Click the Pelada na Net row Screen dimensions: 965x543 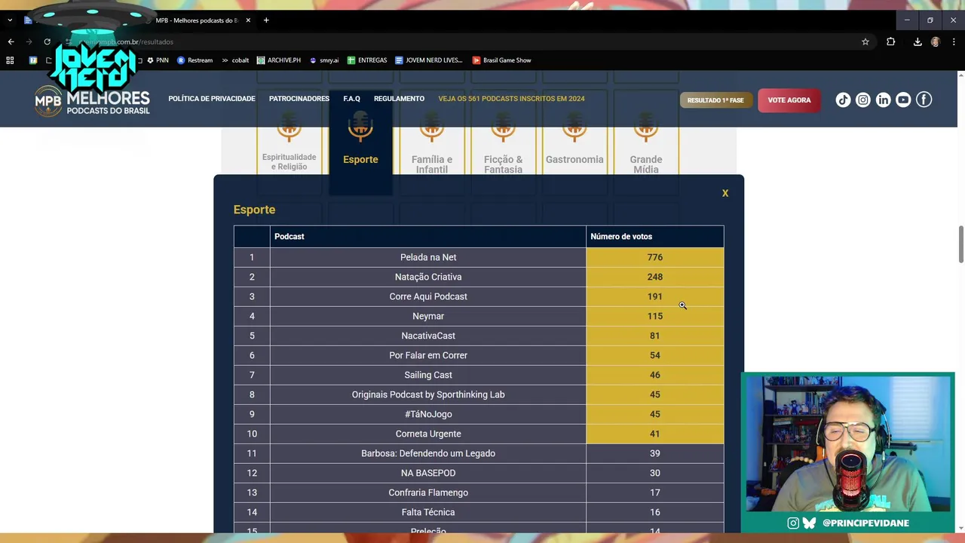pyautogui.click(x=479, y=257)
